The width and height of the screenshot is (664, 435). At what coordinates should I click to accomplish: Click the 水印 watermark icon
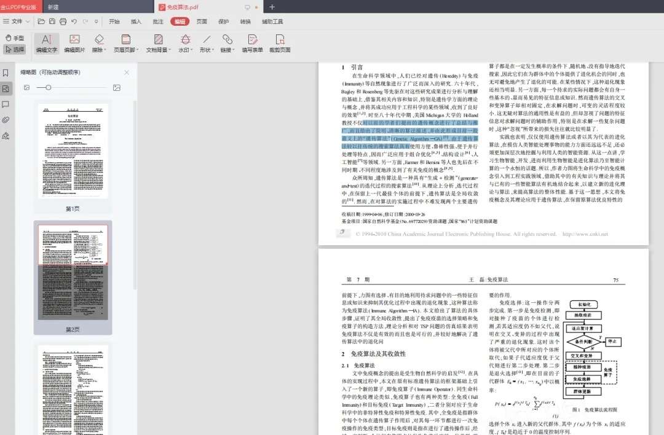pos(185,39)
